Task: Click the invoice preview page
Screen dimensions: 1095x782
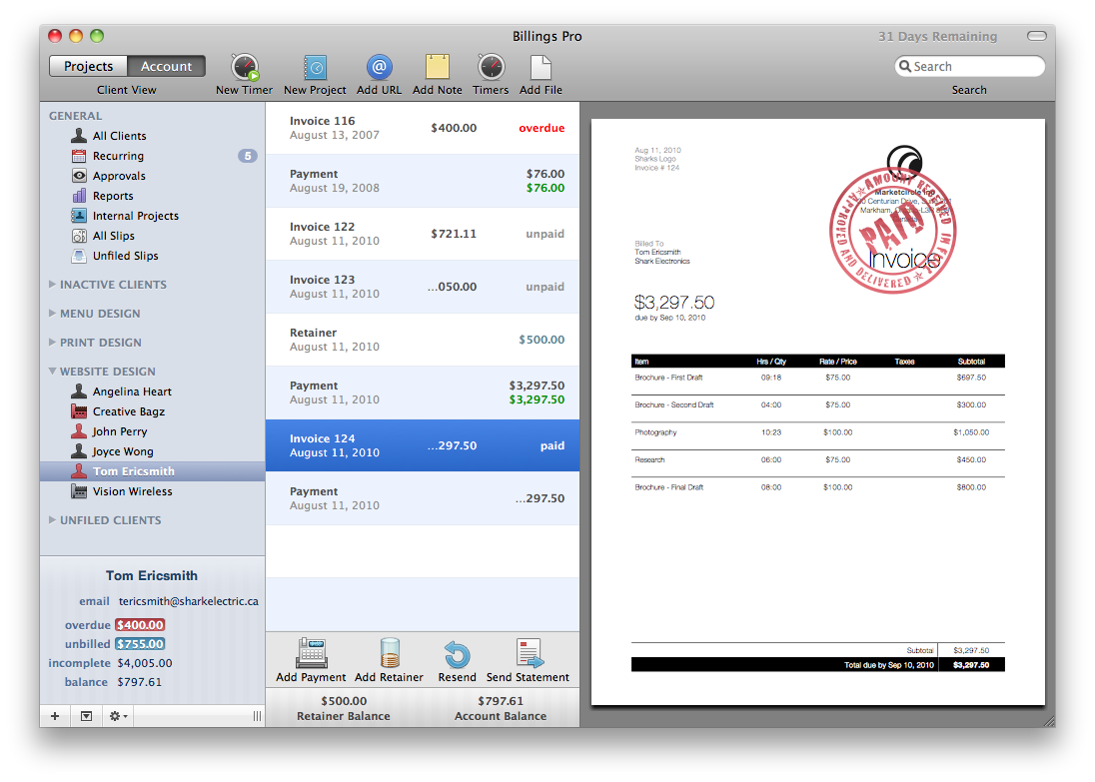Action: [x=818, y=411]
